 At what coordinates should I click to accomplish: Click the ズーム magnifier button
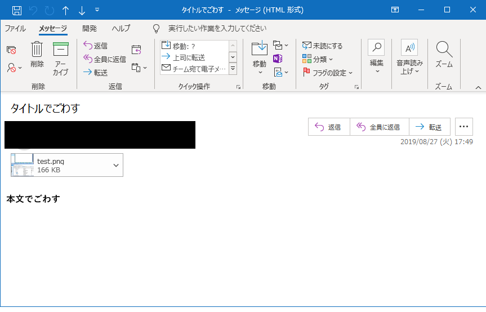[x=444, y=55]
